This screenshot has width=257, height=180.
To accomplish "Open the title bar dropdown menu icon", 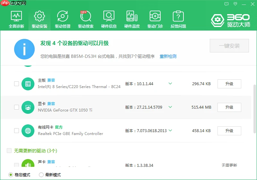I will [x=235, y=4].
